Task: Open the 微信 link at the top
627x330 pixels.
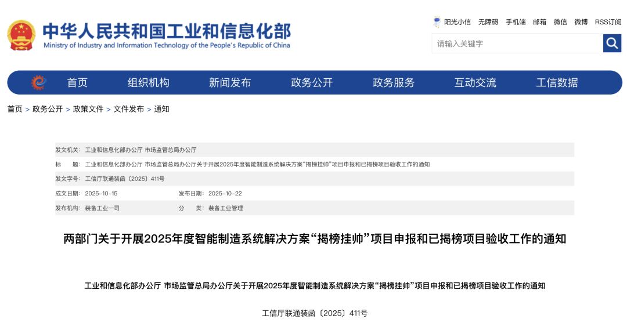Action: point(560,22)
